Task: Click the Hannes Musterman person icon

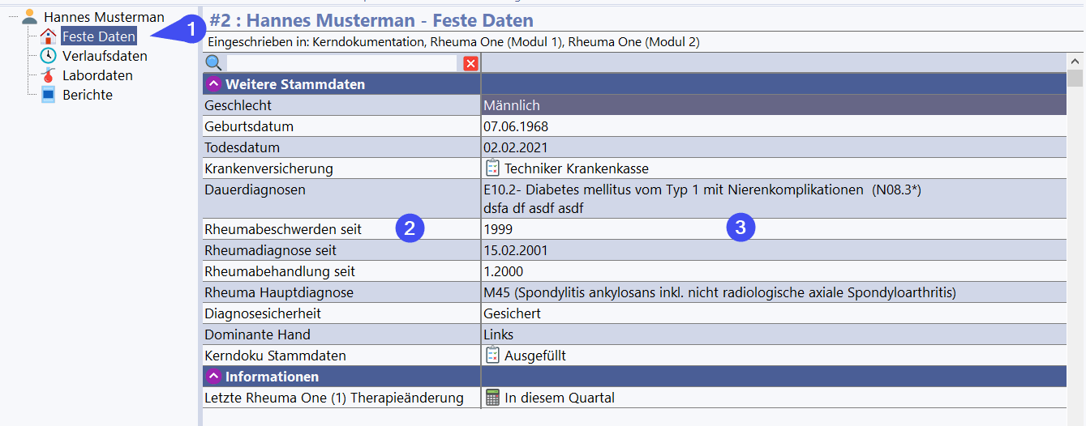Action: [30, 17]
